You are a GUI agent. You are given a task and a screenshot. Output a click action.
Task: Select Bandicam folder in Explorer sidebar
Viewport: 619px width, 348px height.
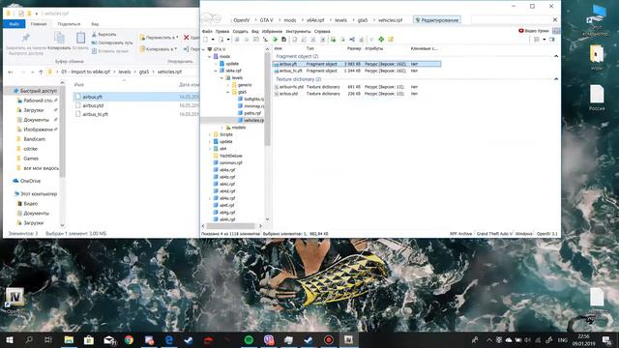[x=34, y=139]
